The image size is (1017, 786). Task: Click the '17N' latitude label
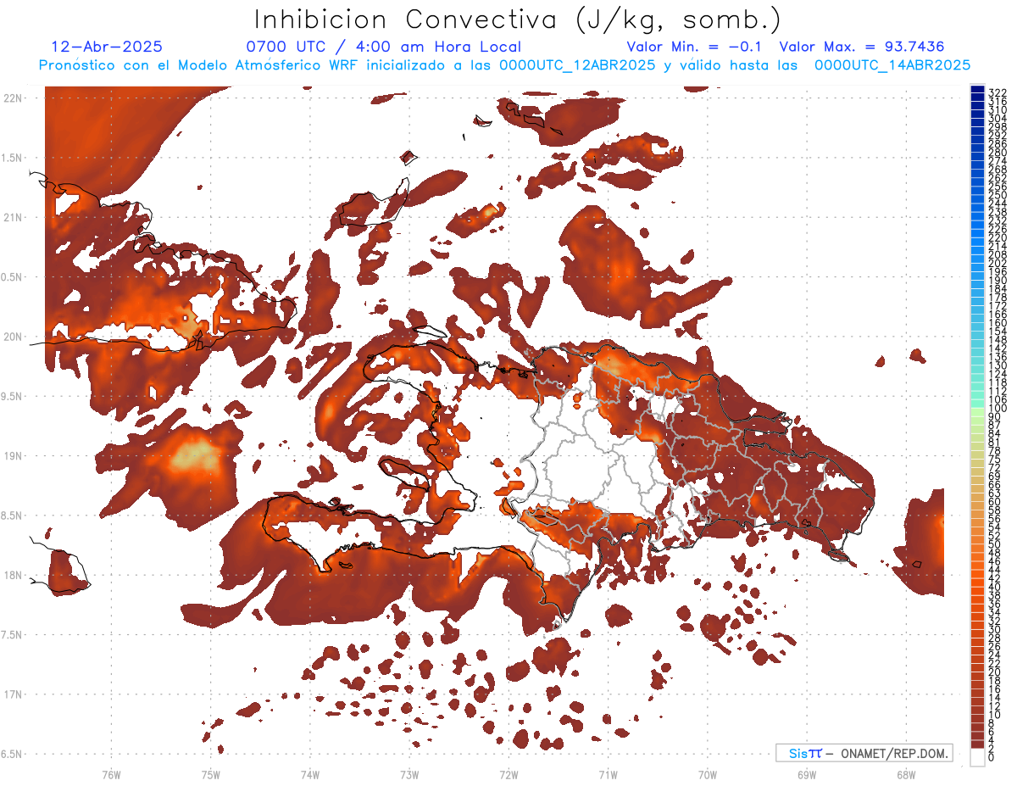pos(14,694)
